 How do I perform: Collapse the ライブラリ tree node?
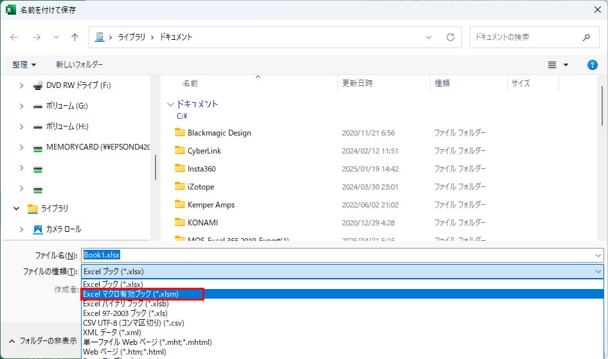(16, 208)
